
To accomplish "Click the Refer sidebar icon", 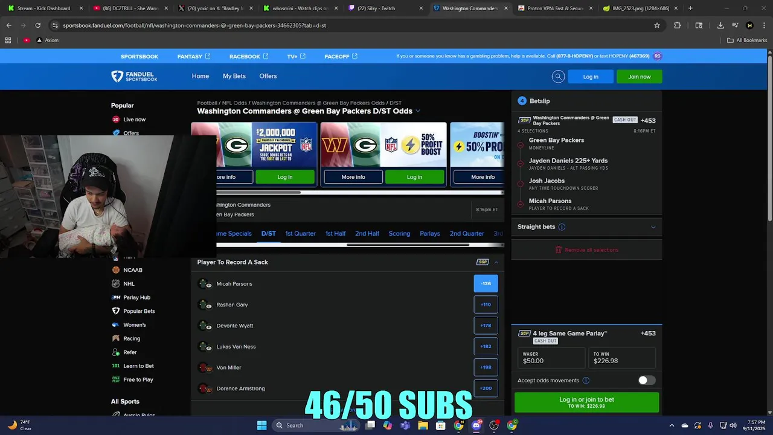I will tap(116, 352).
